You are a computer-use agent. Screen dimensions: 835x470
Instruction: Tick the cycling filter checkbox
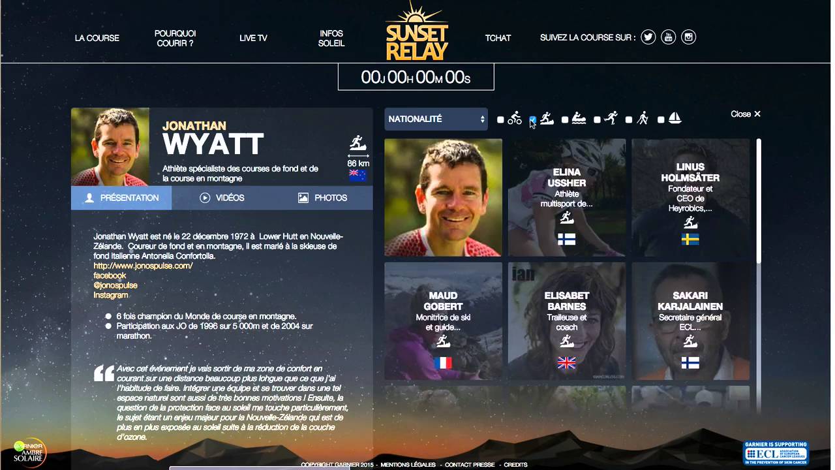[500, 119]
